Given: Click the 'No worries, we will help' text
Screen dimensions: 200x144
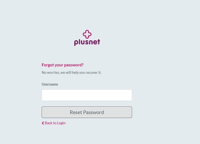Looking at the screenshot, I should (72, 72).
